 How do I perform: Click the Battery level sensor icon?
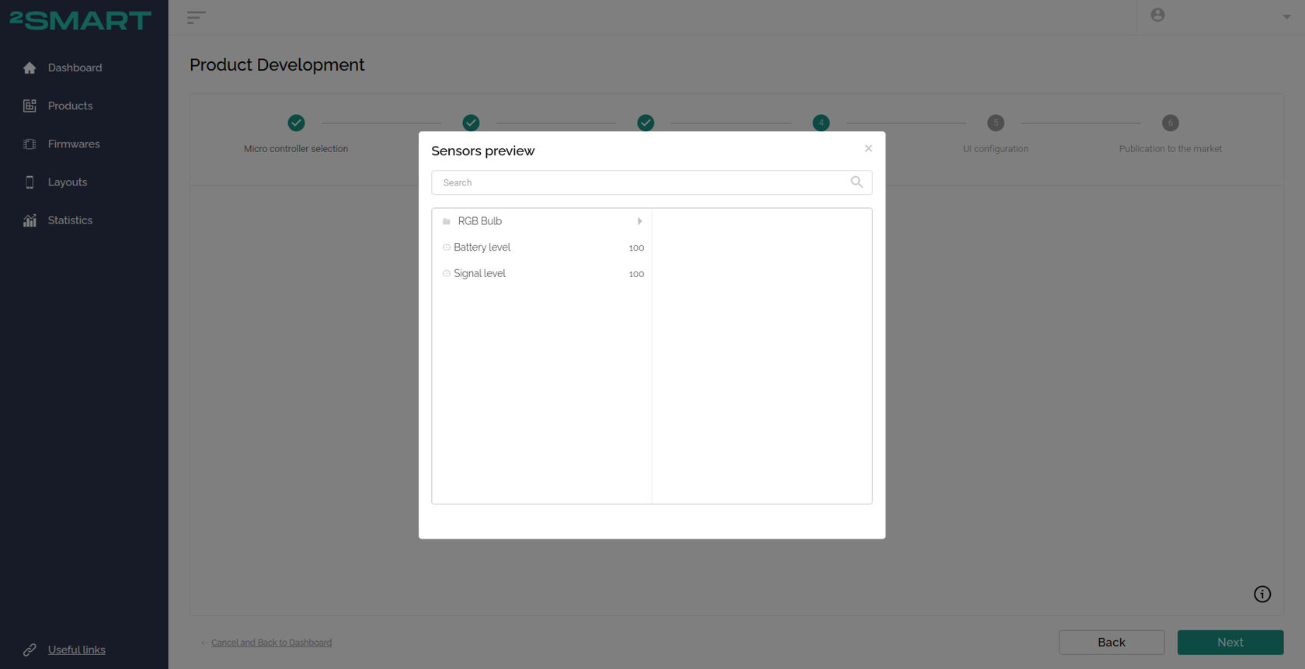447,248
